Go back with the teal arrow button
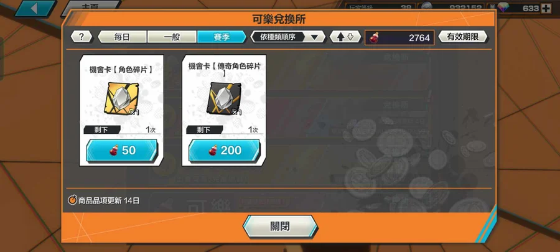Viewport: 560px width, 252px height. pos(35,8)
